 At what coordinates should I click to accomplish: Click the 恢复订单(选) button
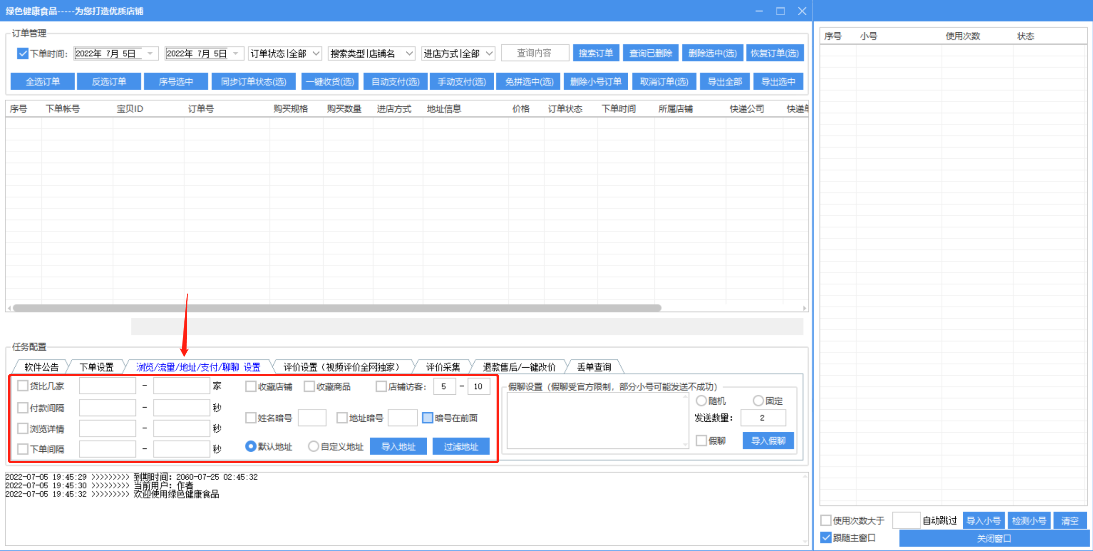click(x=775, y=53)
